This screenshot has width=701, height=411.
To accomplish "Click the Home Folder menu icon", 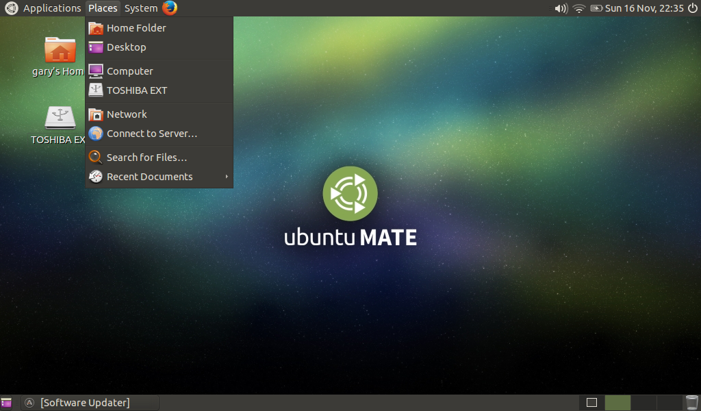I will 96,28.
